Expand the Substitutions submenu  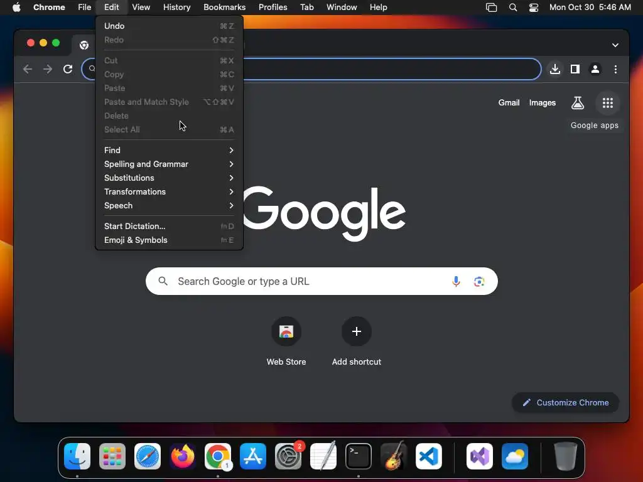(x=168, y=178)
